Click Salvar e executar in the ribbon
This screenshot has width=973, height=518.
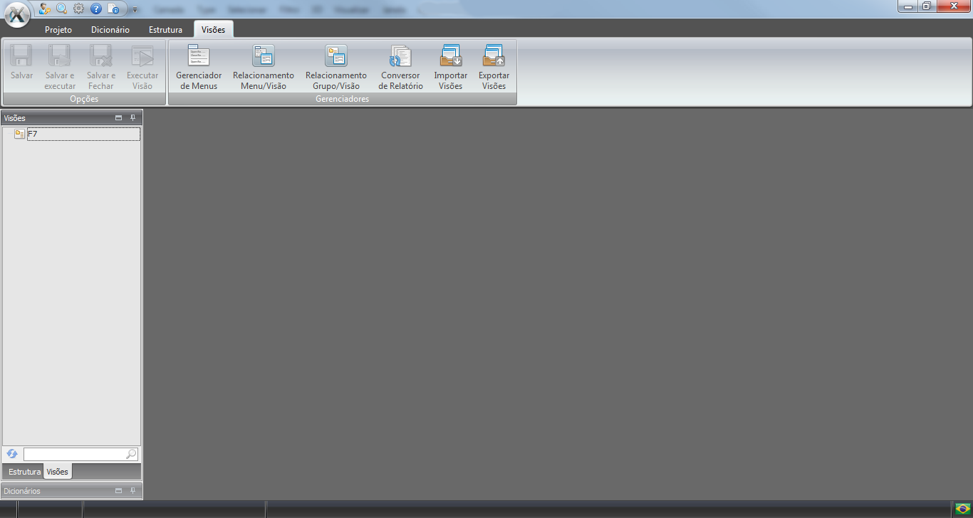click(x=60, y=67)
